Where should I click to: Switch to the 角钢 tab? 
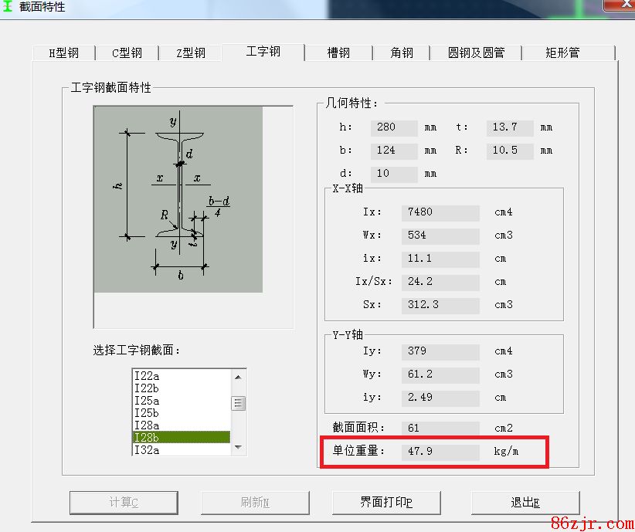401,53
